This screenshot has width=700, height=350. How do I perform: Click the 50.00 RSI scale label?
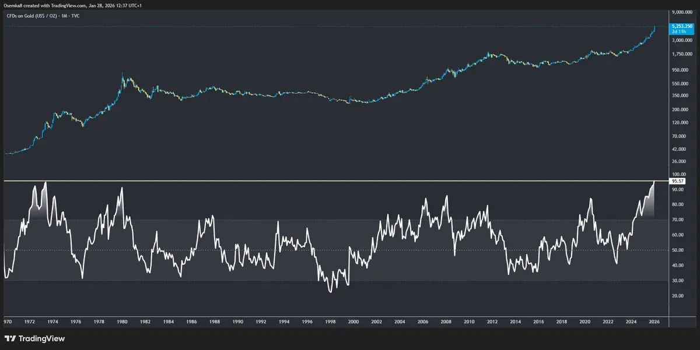[x=677, y=250]
